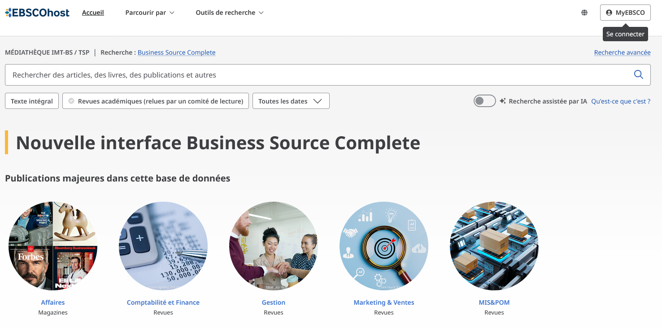Click the Affaires text link
662x328 pixels.
tap(53, 302)
